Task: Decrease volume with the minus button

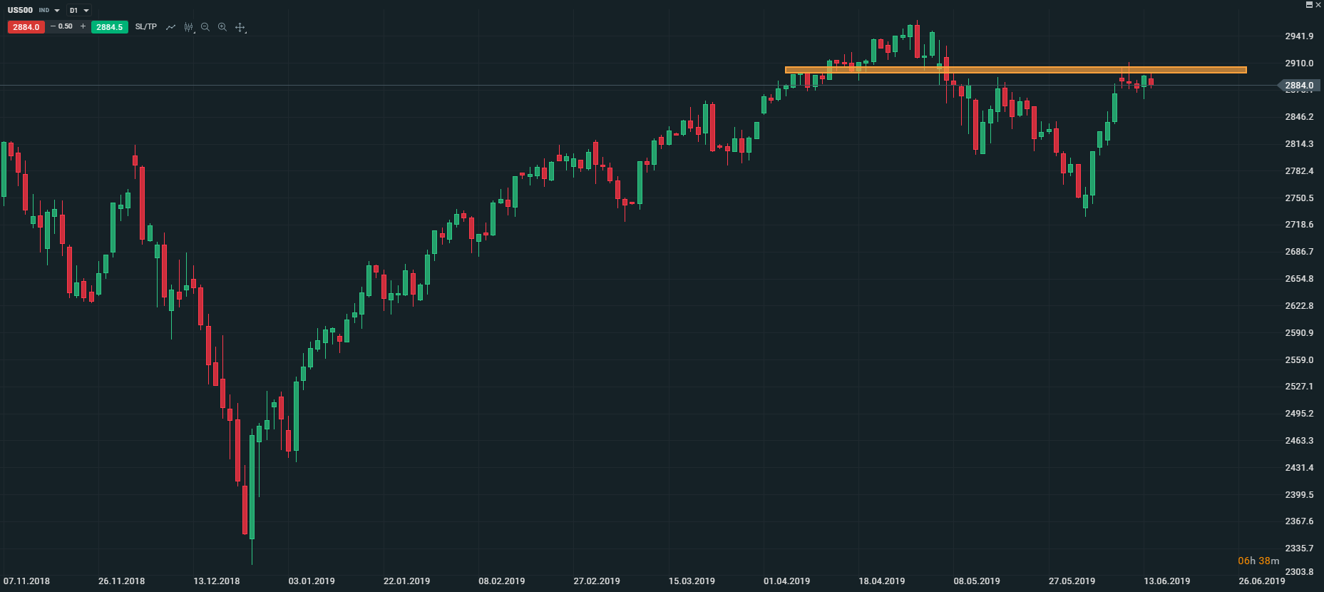Action: (x=53, y=26)
